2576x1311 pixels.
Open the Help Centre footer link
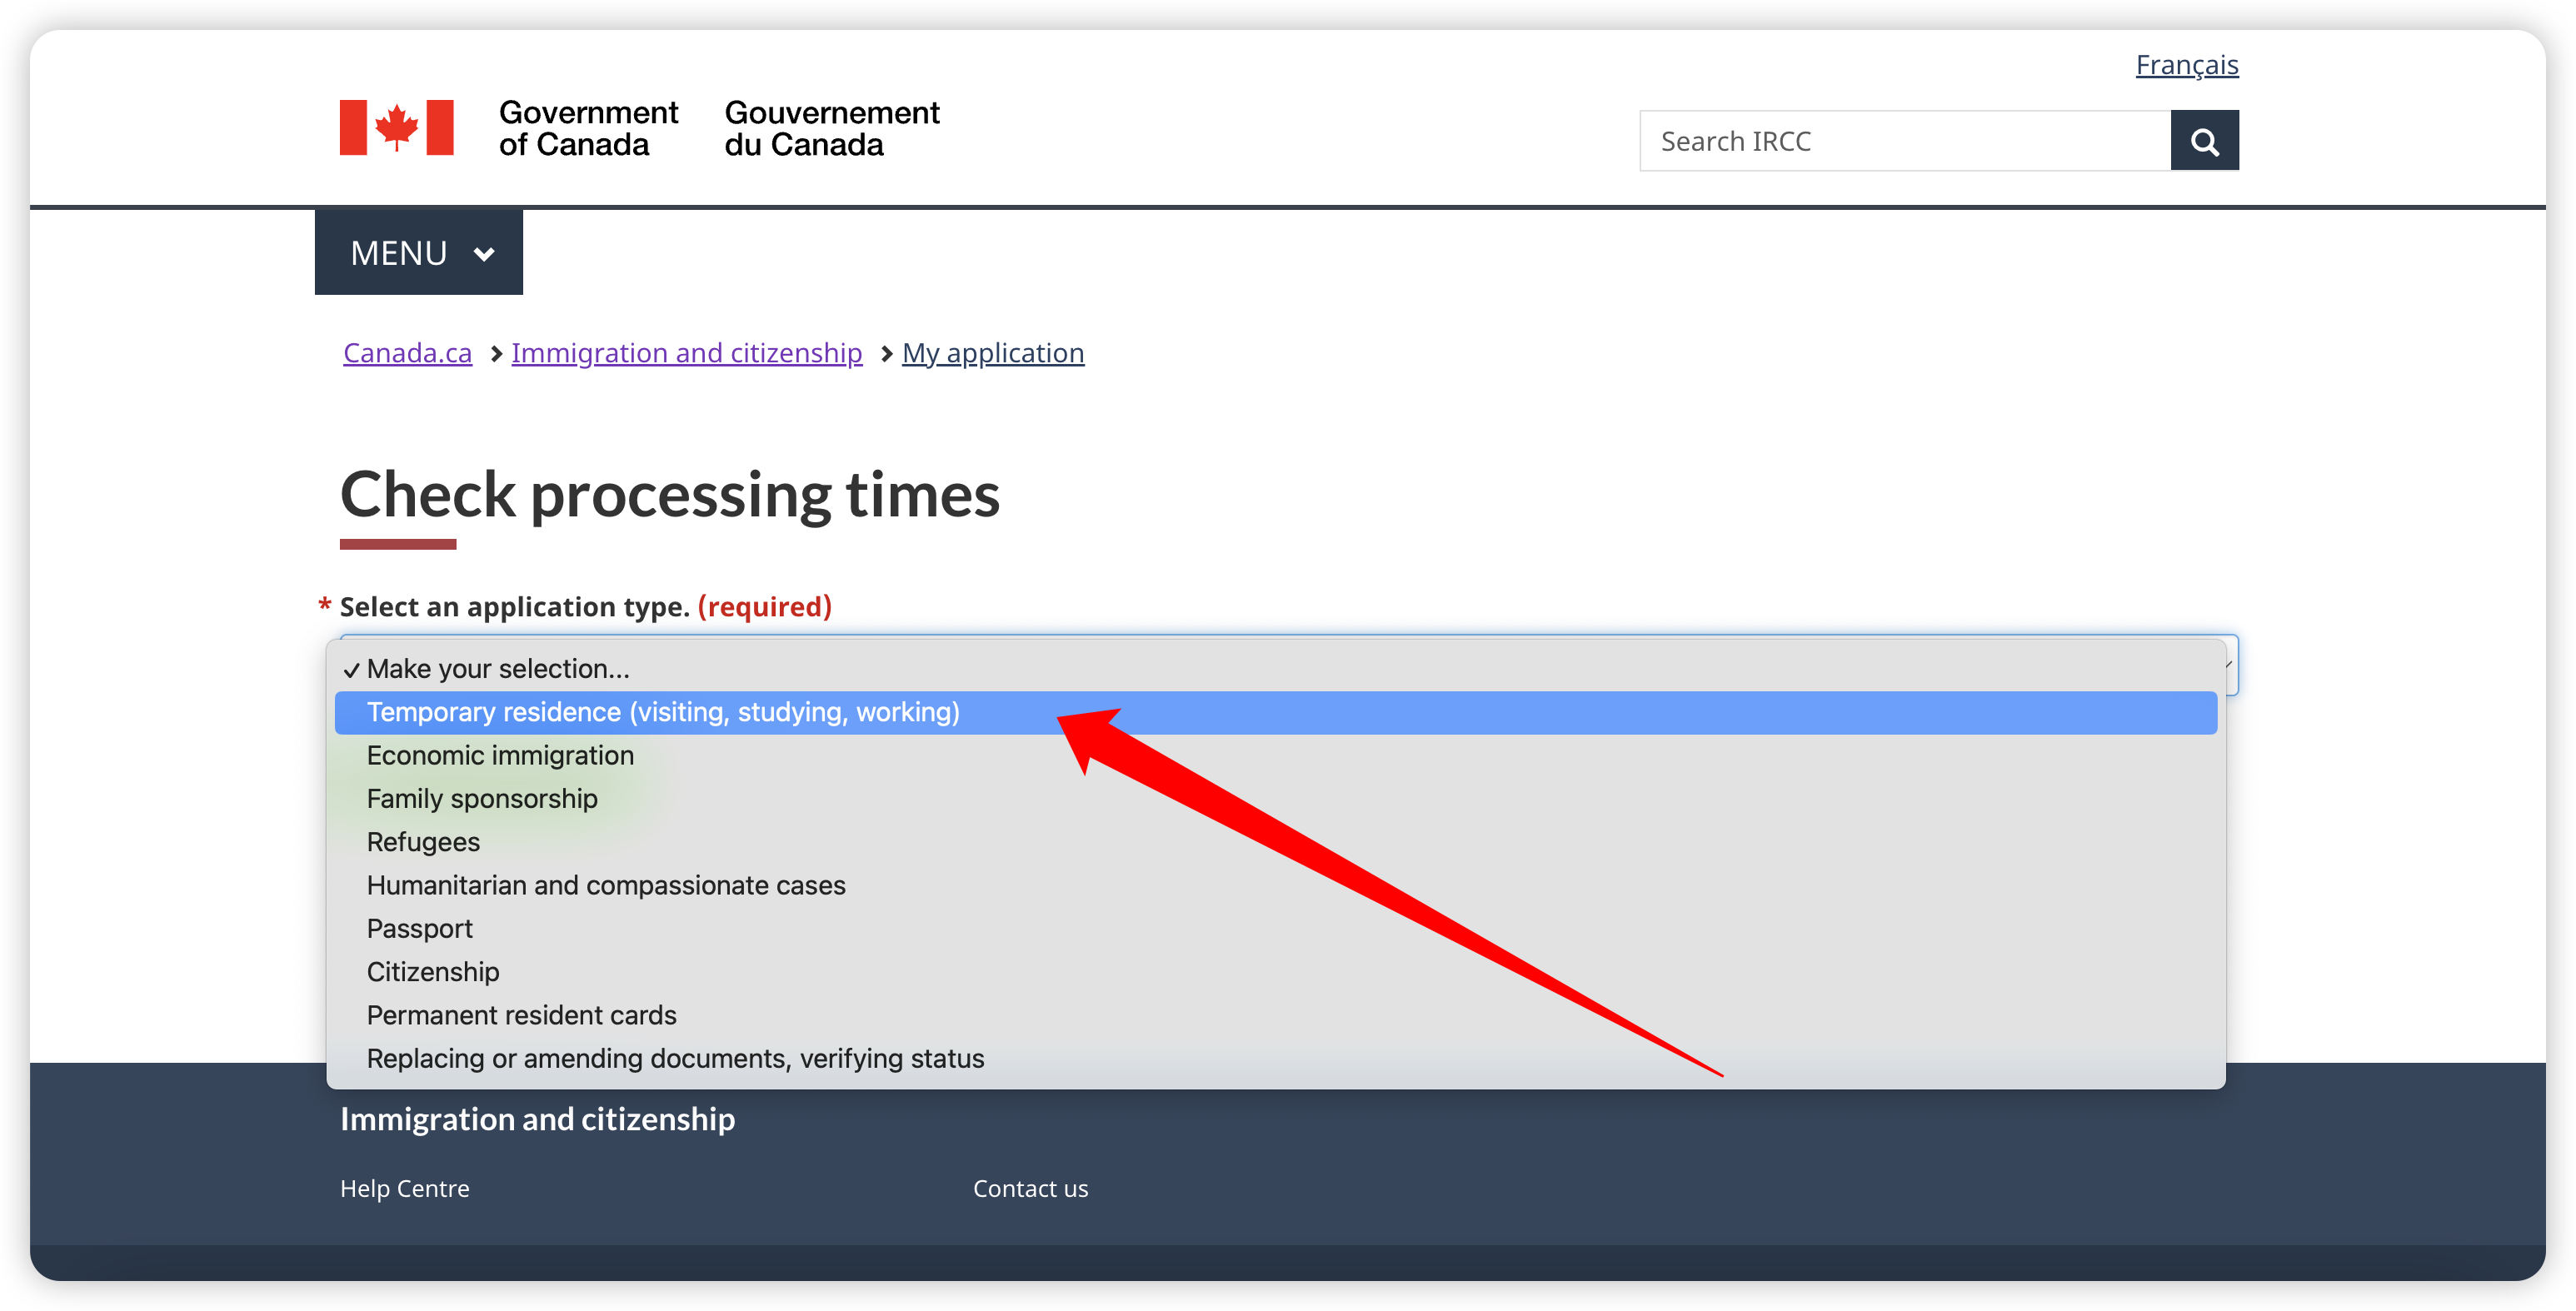[x=404, y=1189]
